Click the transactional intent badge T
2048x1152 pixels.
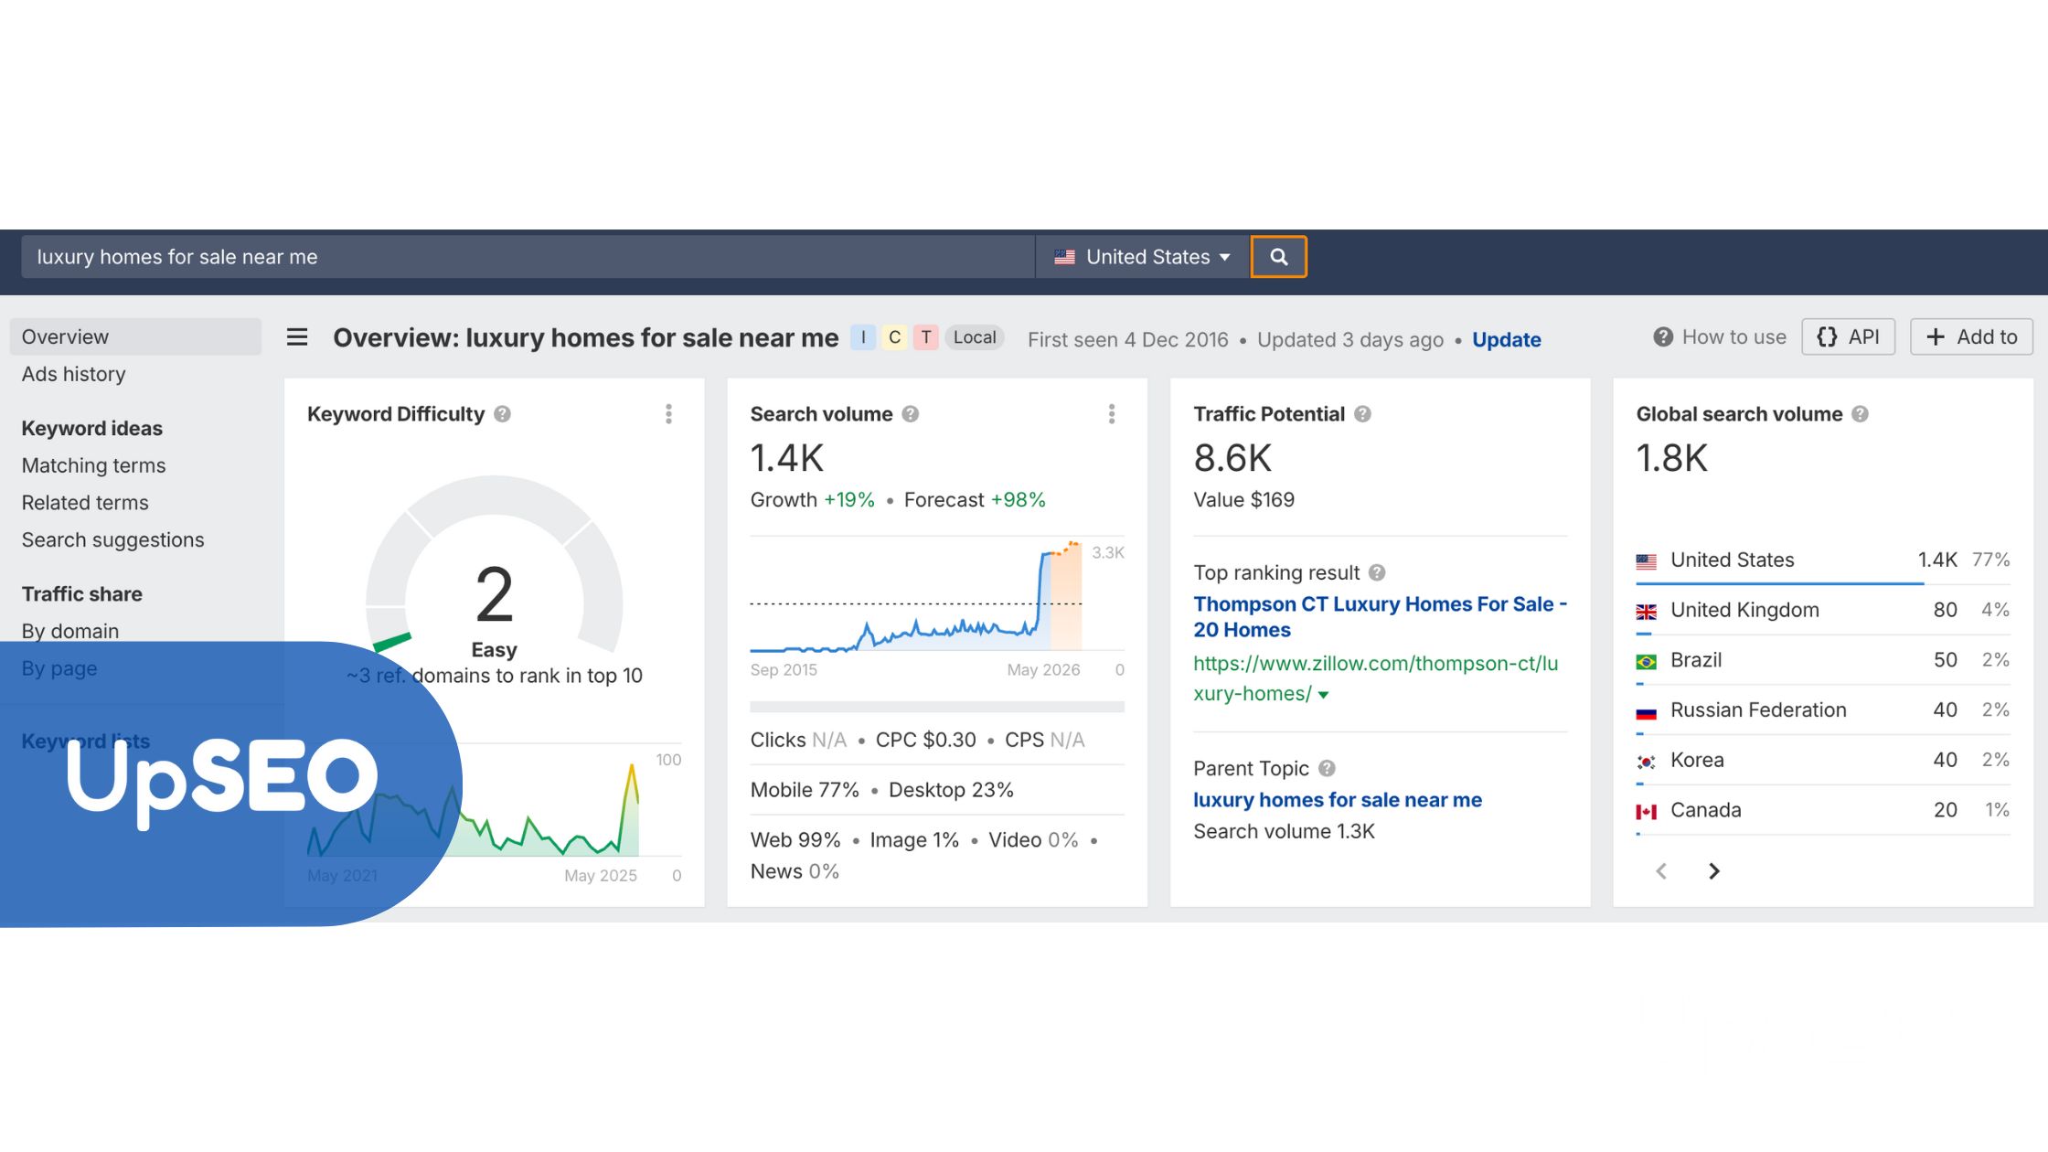925,337
